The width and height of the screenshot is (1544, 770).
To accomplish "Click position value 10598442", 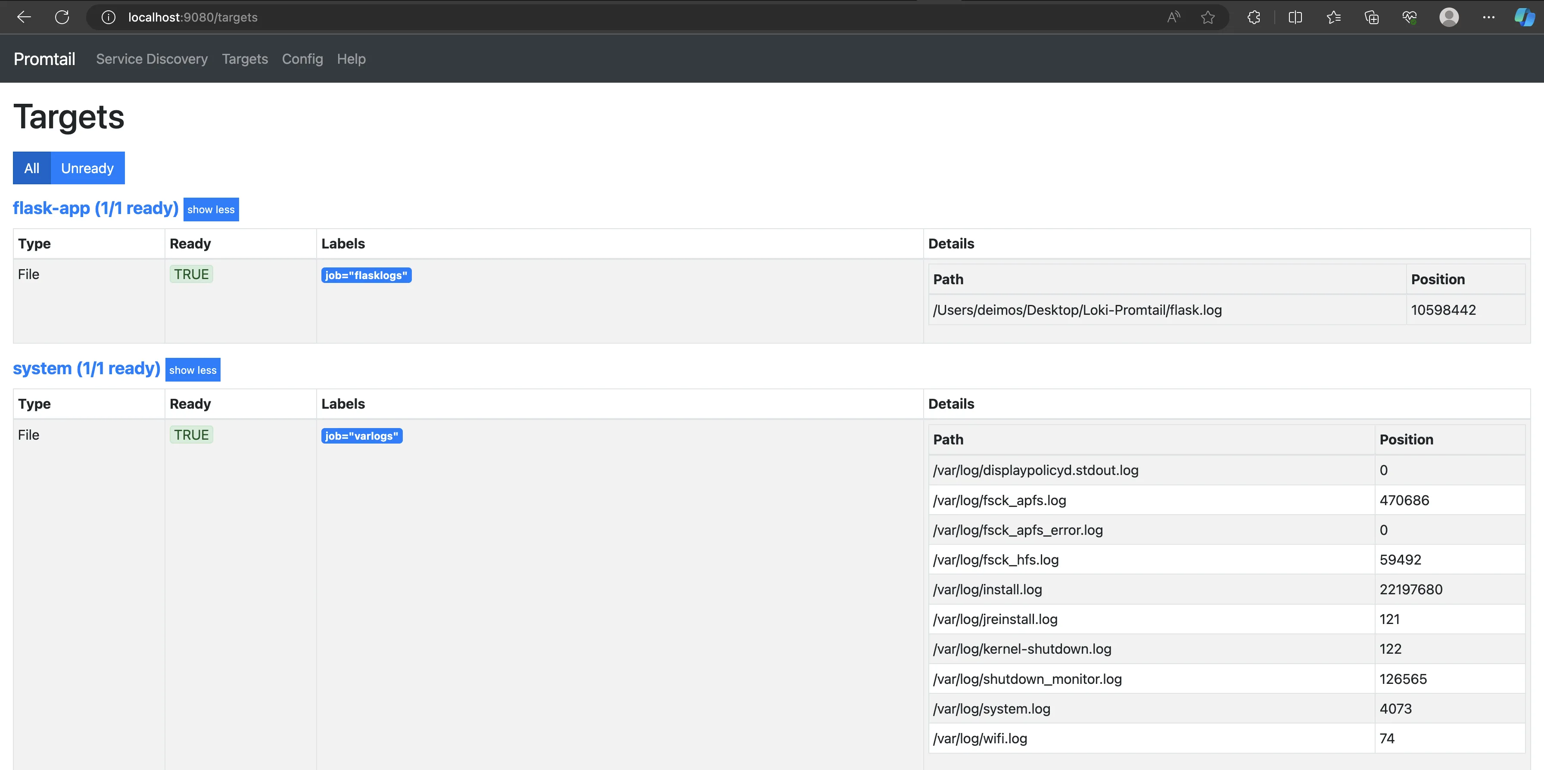I will point(1443,310).
